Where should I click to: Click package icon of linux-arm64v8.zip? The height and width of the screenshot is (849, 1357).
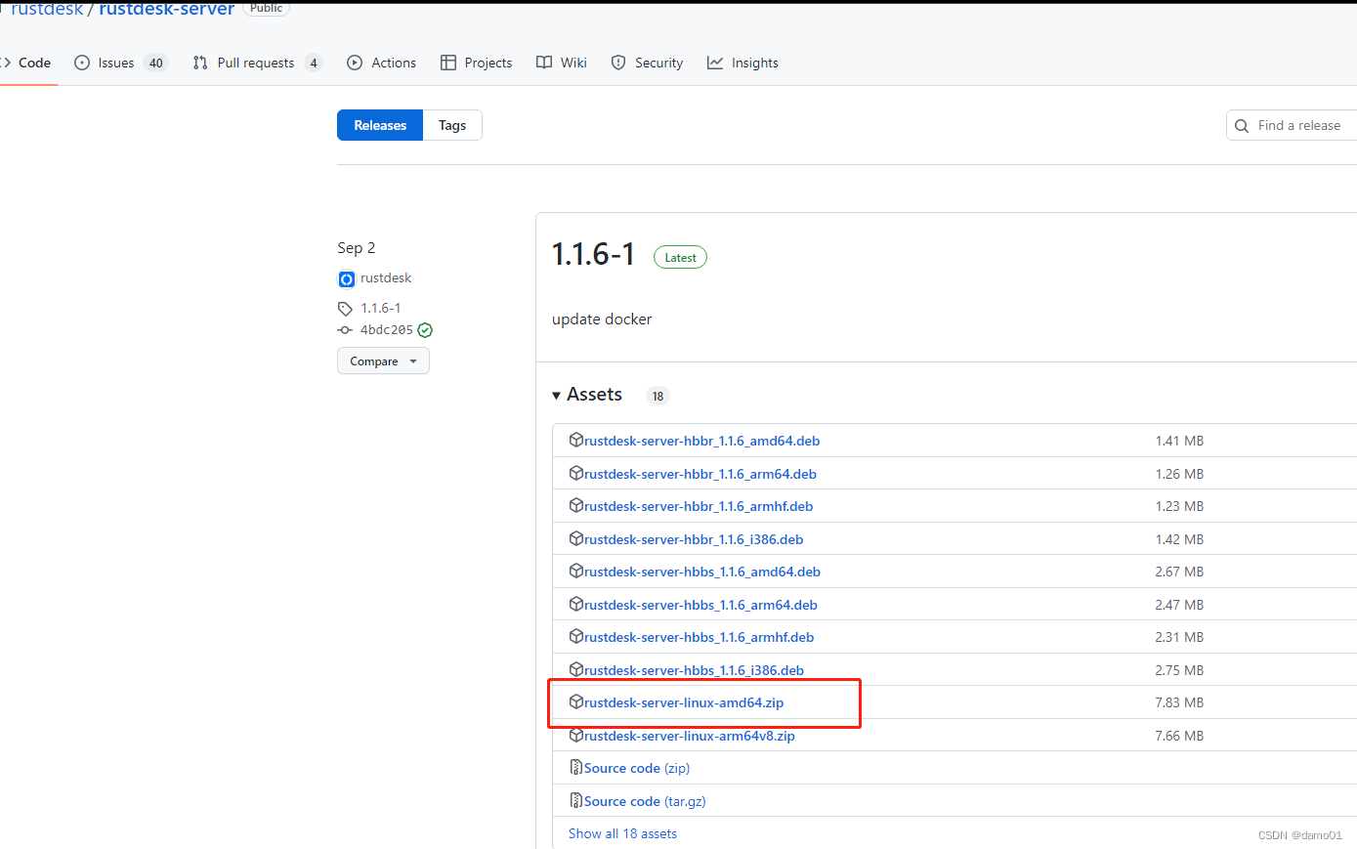pos(576,735)
